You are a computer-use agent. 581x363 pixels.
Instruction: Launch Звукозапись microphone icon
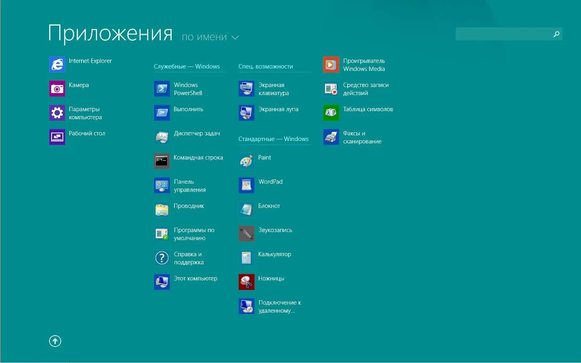tap(247, 234)
